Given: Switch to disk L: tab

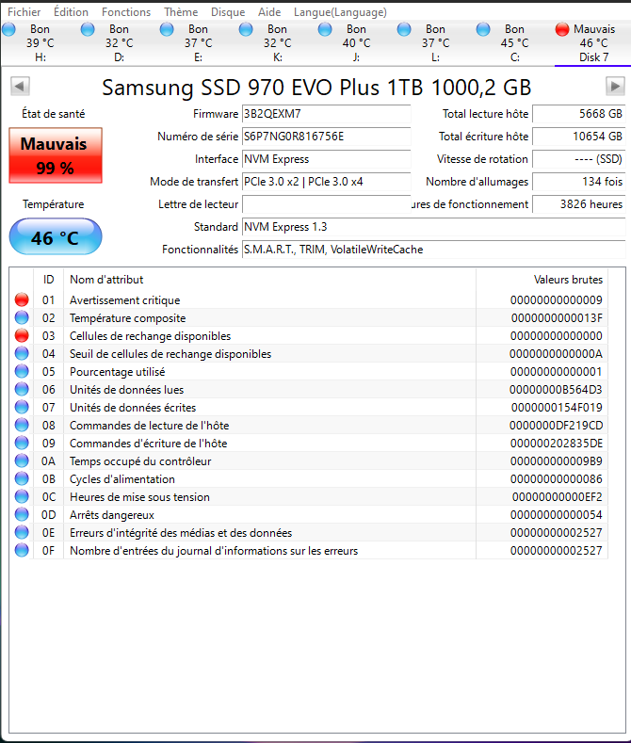Looking at the screenshot, I should [x=435, y=43].
